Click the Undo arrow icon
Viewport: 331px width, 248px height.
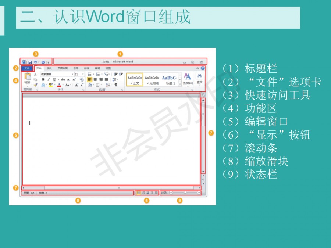[x=35, y=62]
